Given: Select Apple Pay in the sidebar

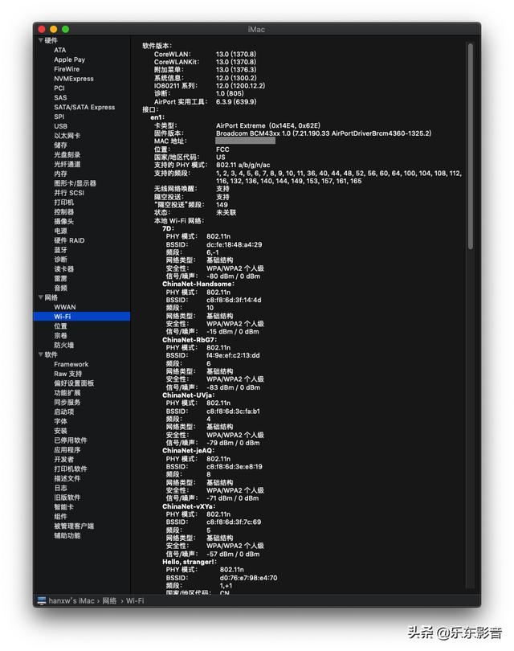Looking at the screenshot, I should (69, 59).
